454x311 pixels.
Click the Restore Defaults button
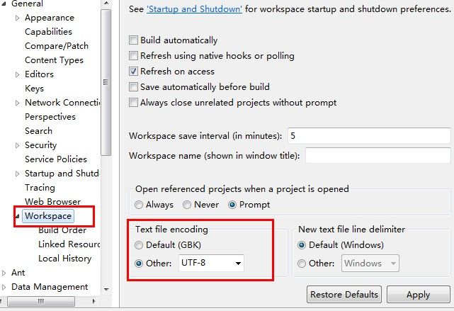pyautogui.click(x=344, y=295)
